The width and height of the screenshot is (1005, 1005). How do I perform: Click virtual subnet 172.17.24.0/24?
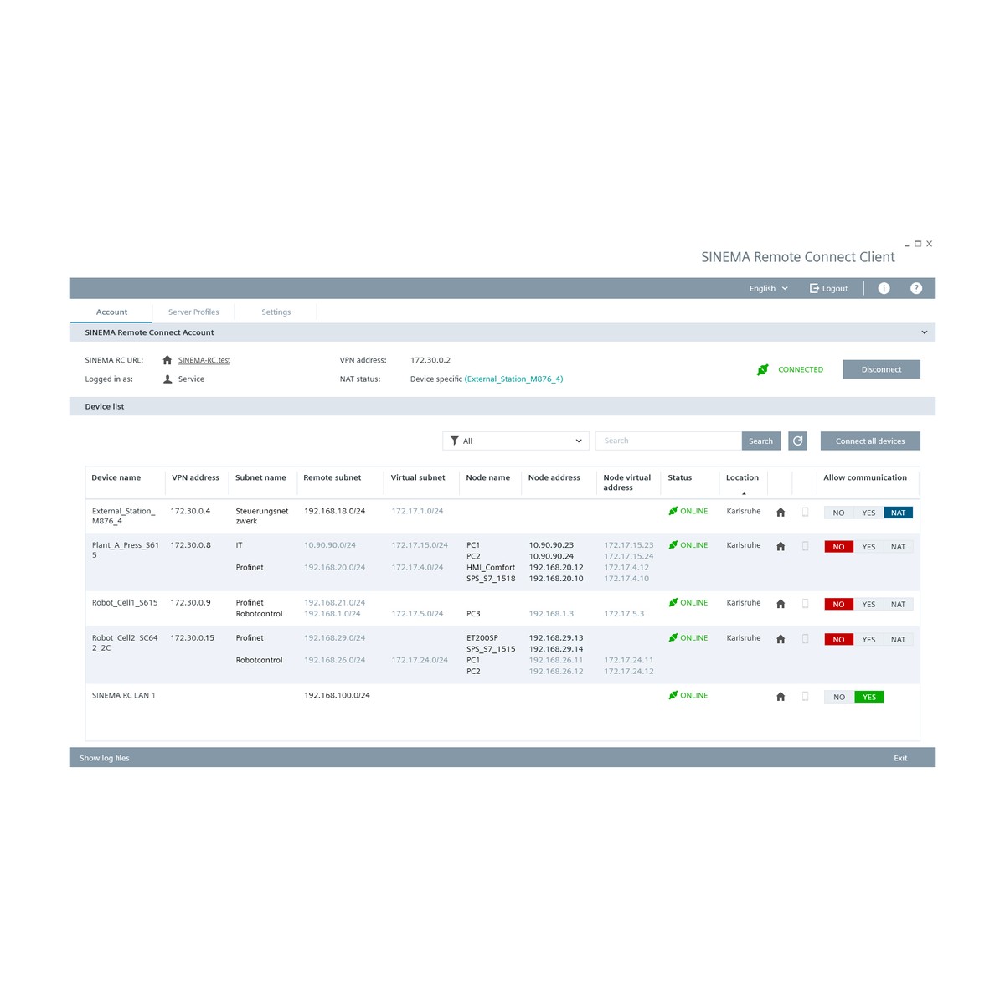pyautogui.click(x=420, y=660)
